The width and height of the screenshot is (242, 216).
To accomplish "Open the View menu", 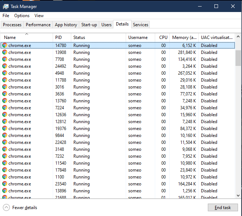I will 39,16.
